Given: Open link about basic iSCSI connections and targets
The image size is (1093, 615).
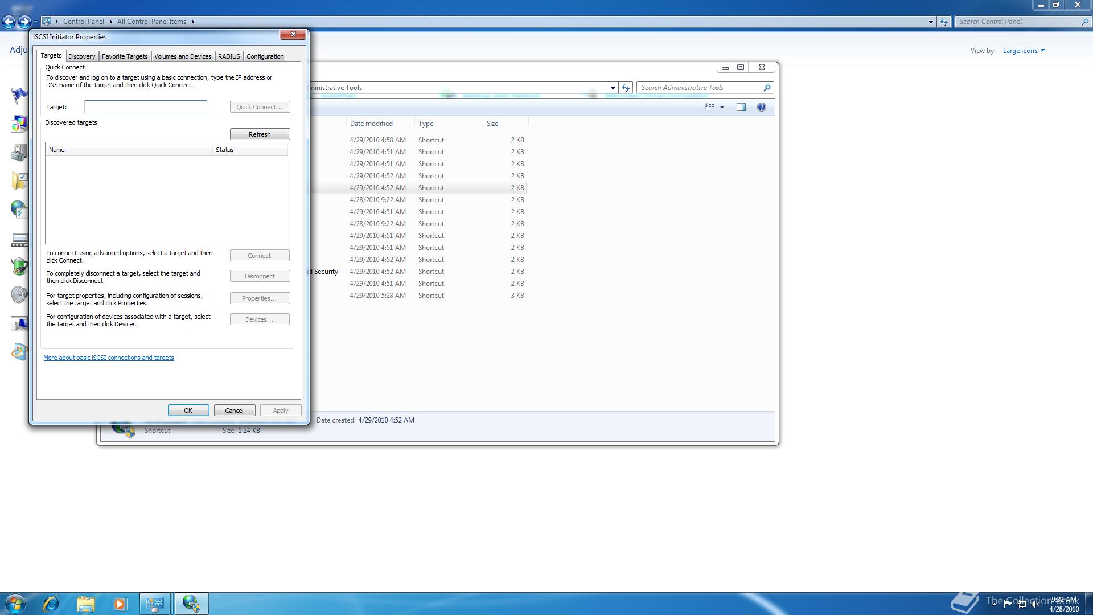Looking at the screenshot, I should click(x=109, y=358).
